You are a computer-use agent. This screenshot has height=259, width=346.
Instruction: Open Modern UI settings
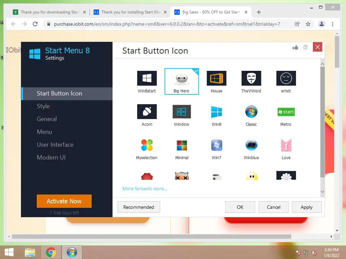click(x=67, y=157)
